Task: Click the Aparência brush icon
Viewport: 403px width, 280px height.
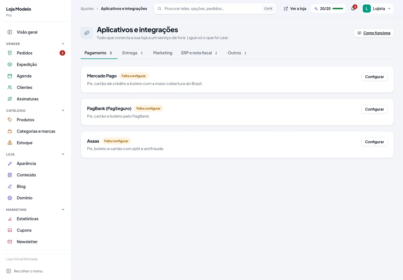Action: click(10, 164)
